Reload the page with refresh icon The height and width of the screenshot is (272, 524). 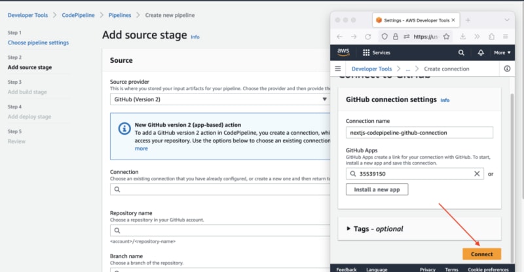368,37
